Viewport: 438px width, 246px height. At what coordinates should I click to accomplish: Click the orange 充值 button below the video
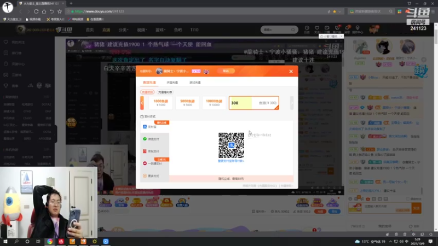(320, 212)
